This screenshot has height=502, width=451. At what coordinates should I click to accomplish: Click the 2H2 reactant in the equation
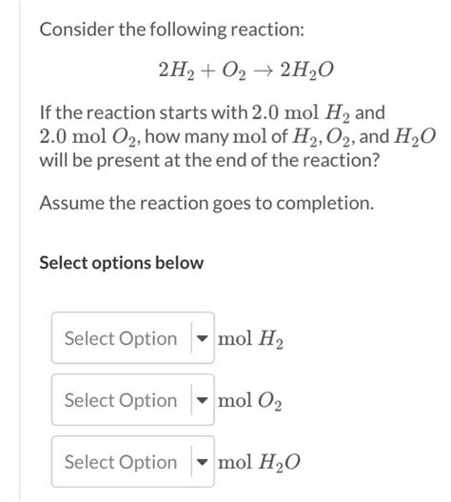[x=177, y=70]
